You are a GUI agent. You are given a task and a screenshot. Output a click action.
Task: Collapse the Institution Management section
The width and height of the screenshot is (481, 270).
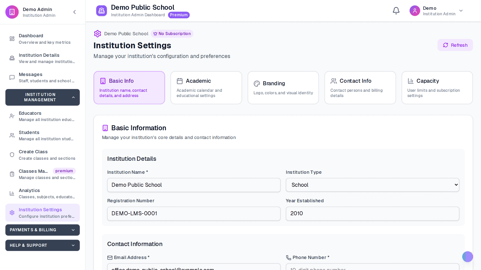[x=43, y=97]
